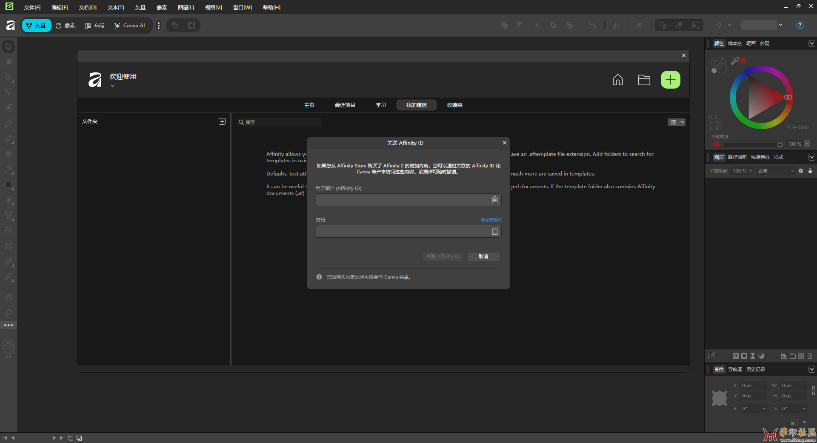This screenshot has width=817, height=443.
Task: Switch to the 布局 layout persona
Action: [x=94, y=26]
